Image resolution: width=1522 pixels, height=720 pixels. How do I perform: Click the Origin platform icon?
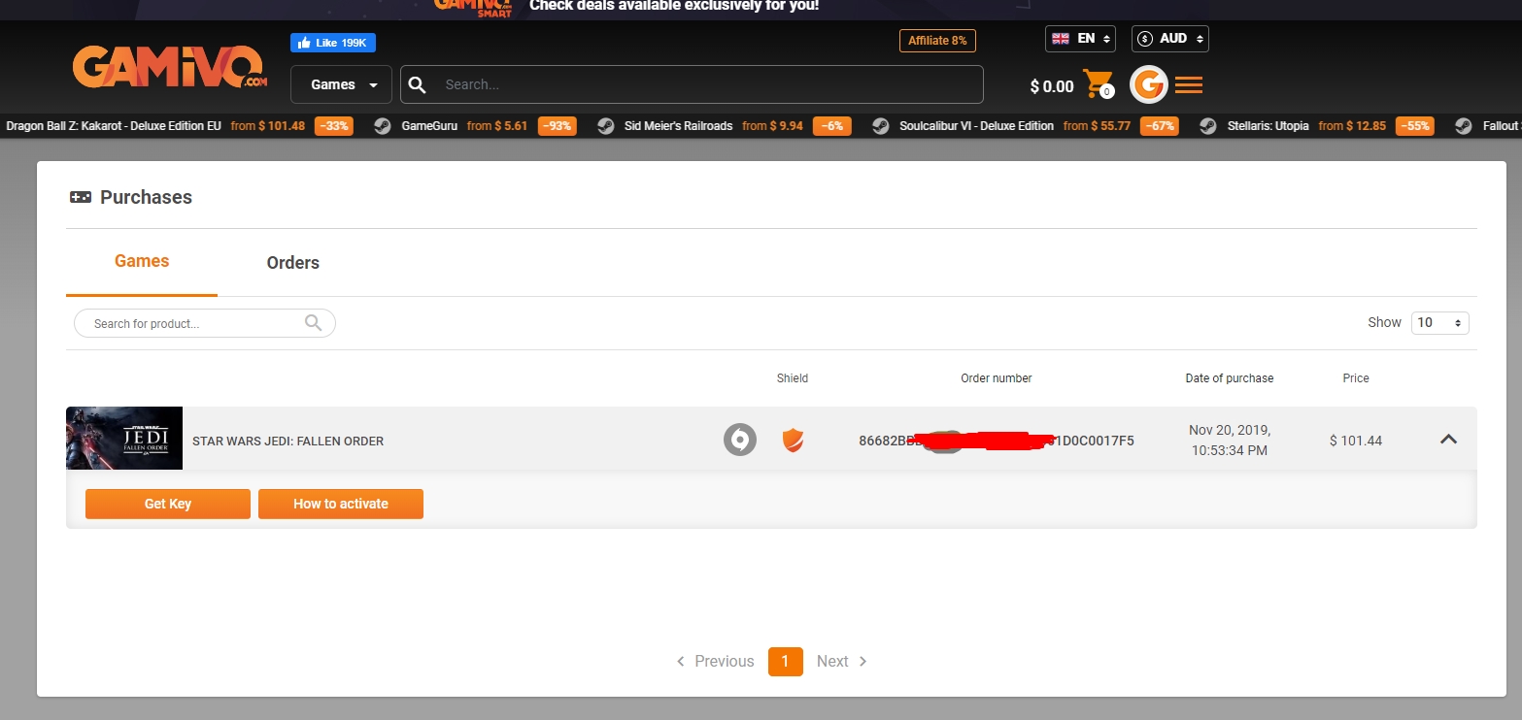pos(740,440)
